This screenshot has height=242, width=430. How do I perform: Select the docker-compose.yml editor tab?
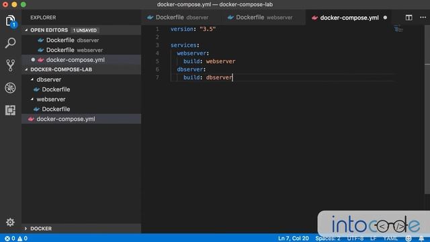(x=349, y=17)
